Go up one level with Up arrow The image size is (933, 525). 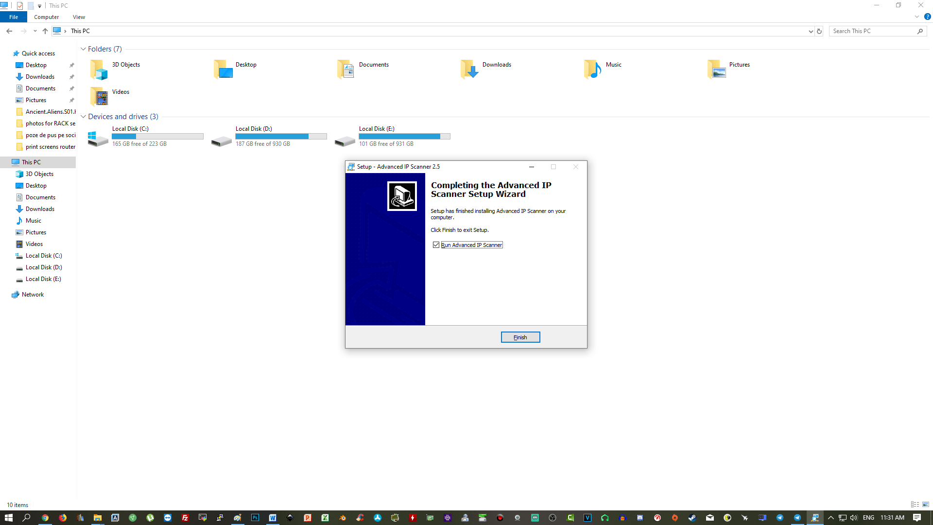(45, 31)
